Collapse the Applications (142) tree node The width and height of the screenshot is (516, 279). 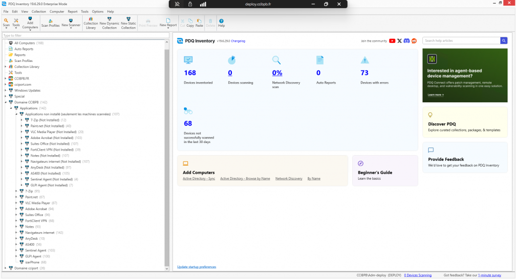point(11,108)
